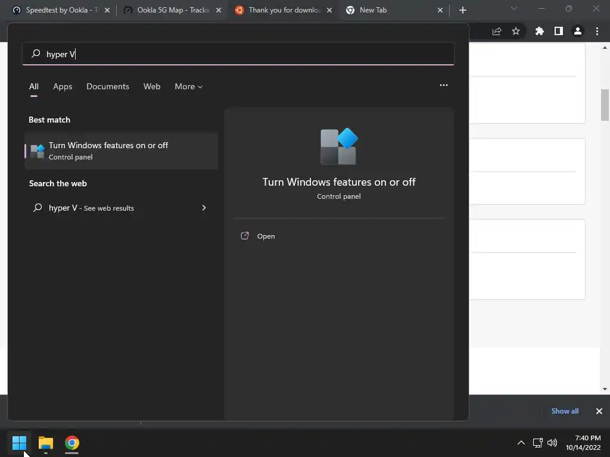Select the All search filter tab
The width and height of the screenshot is (610, 457).
[x=34, y=86]
